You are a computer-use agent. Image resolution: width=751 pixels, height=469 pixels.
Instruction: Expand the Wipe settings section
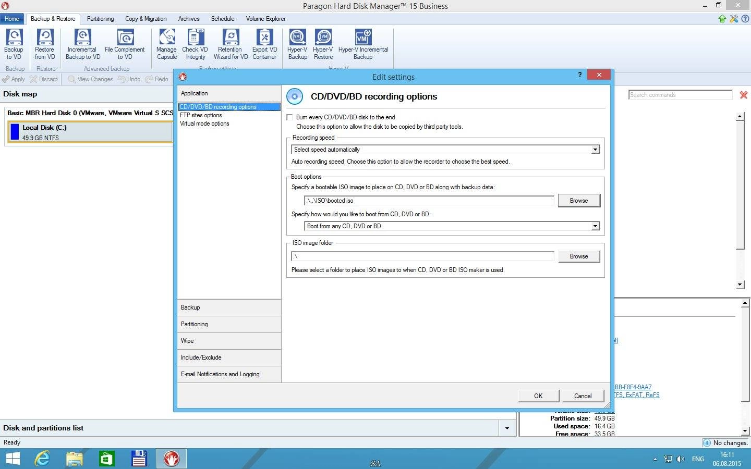click(229, 341)
